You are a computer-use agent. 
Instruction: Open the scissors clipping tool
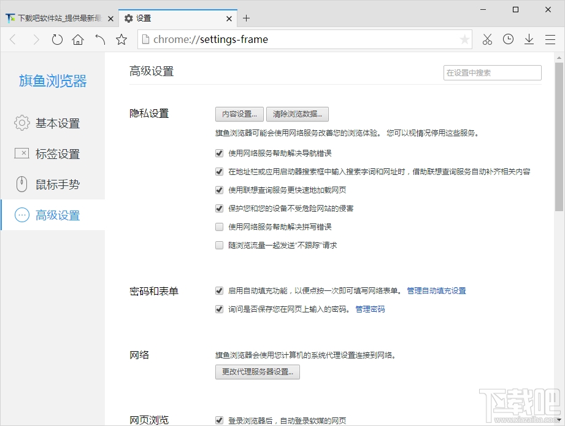pyautogui.click(x=487, y=39)
